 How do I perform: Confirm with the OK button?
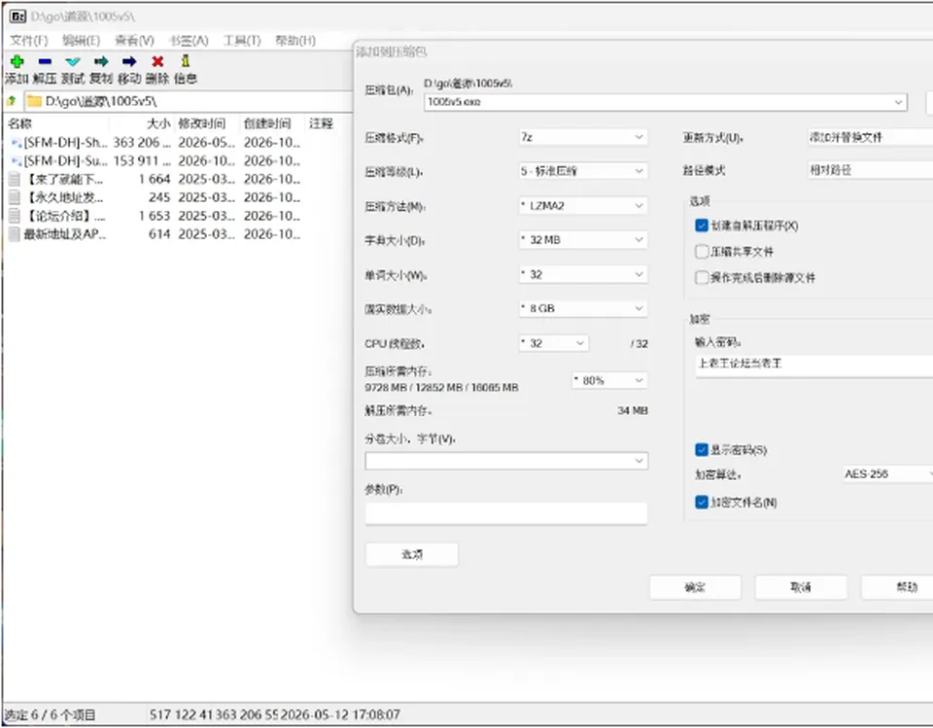tap(695, 587)
